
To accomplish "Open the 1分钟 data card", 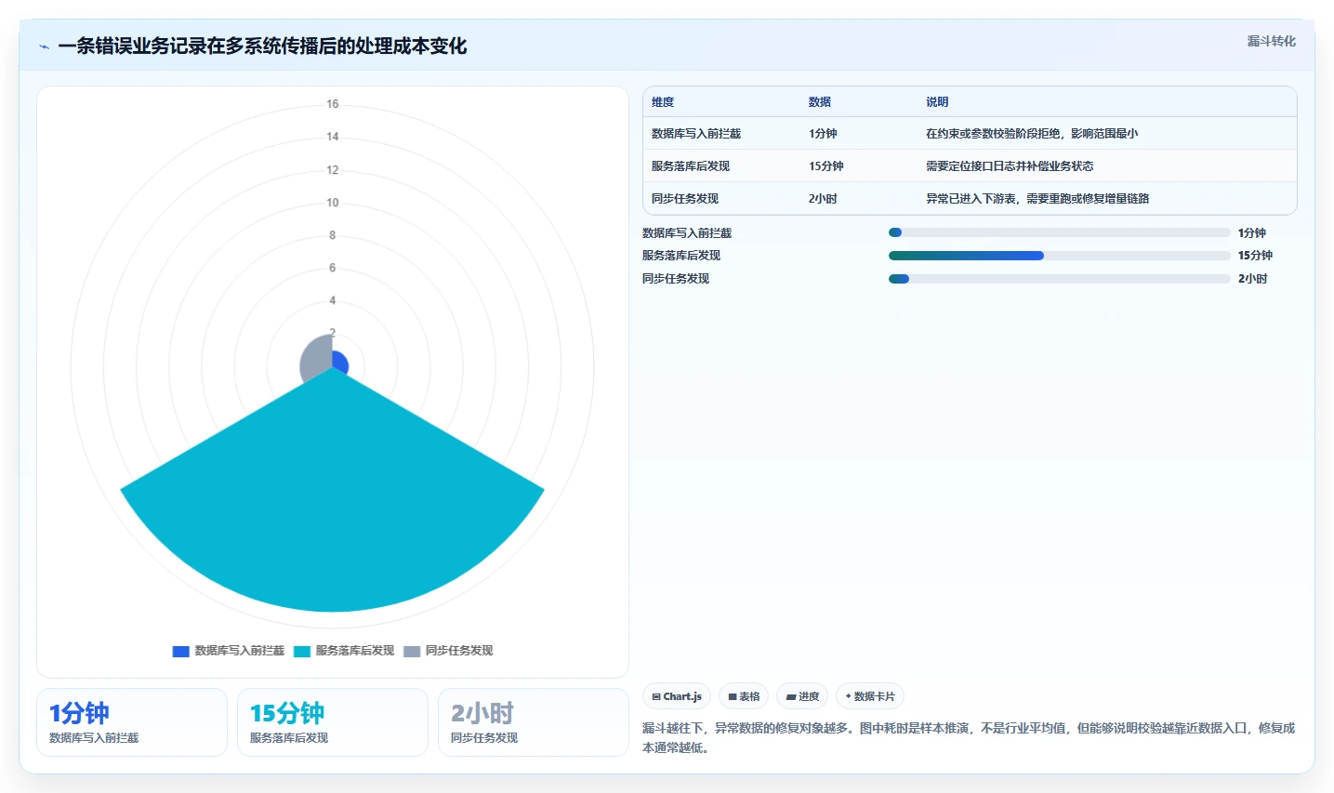I will (x=132, y=722).
